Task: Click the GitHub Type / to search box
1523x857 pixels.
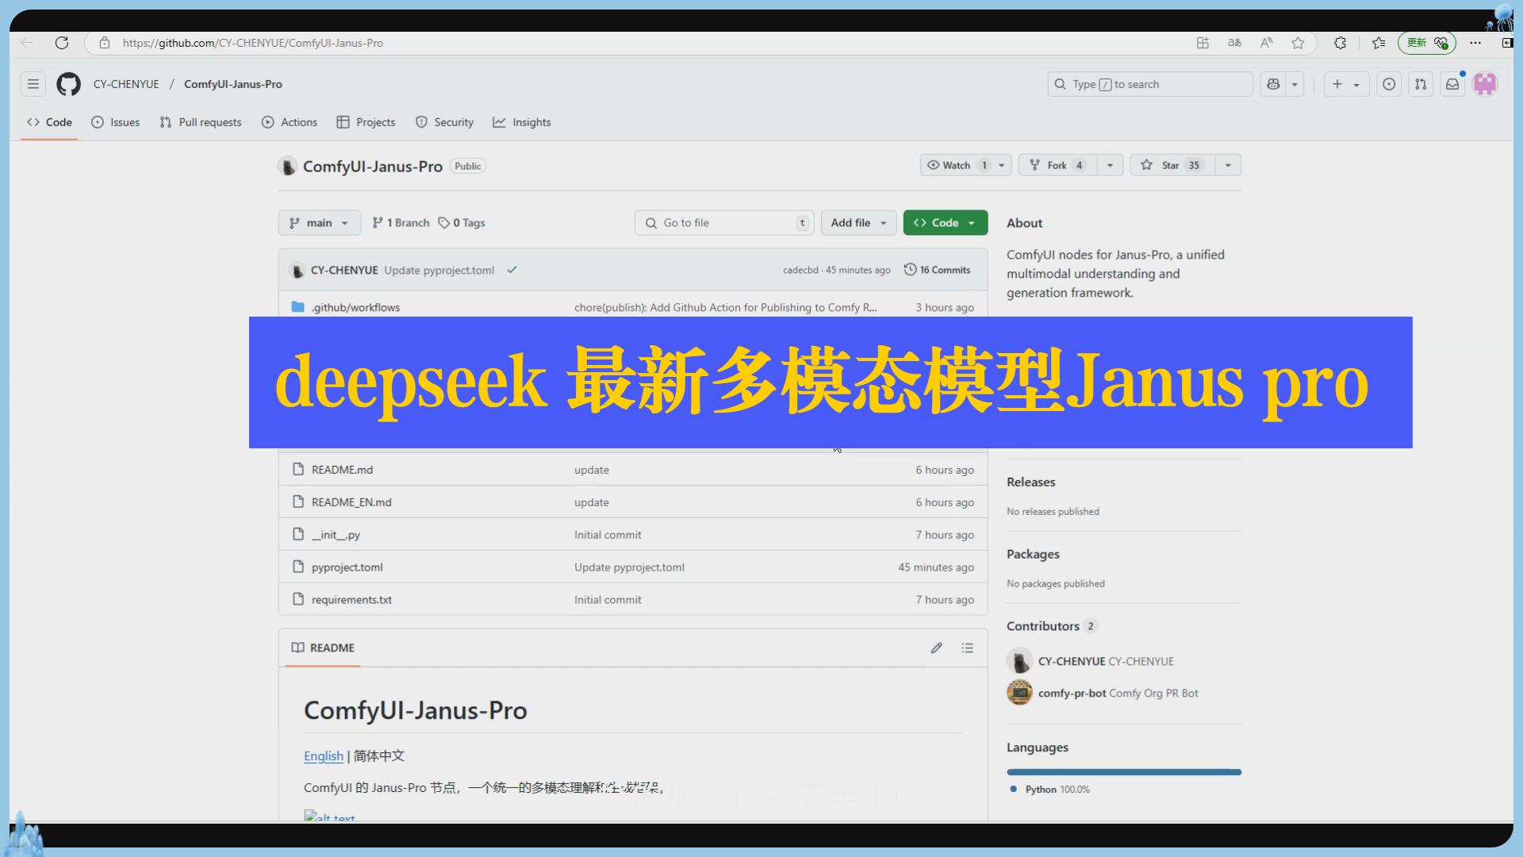Action: coord(1150,84)
